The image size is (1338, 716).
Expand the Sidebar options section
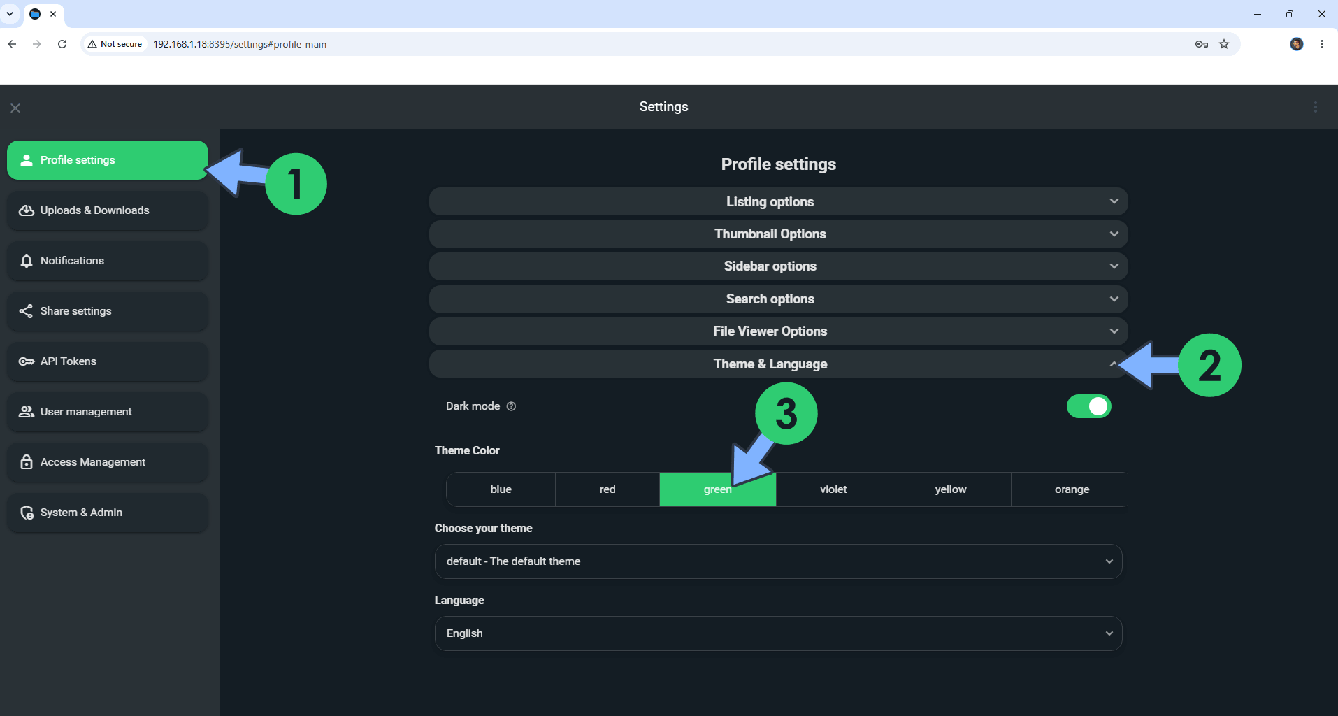tap(778, 266)
